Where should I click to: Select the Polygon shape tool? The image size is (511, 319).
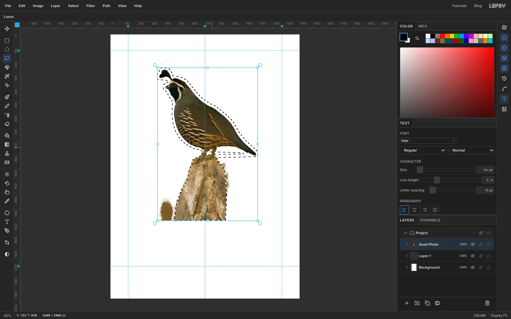7,213
